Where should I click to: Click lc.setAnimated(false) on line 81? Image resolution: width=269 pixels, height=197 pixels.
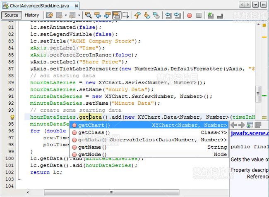click(x=66, y=27)
